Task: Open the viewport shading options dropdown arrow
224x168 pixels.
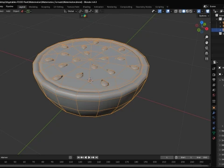Action: [x=194, y=11]
